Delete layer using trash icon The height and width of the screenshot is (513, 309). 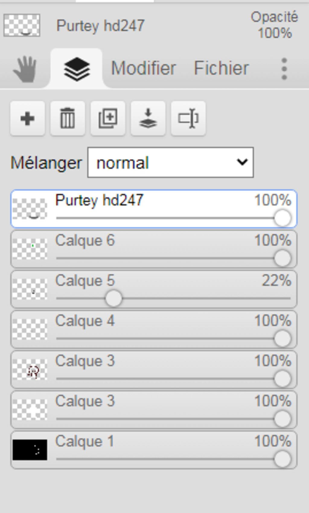(68, 118)
